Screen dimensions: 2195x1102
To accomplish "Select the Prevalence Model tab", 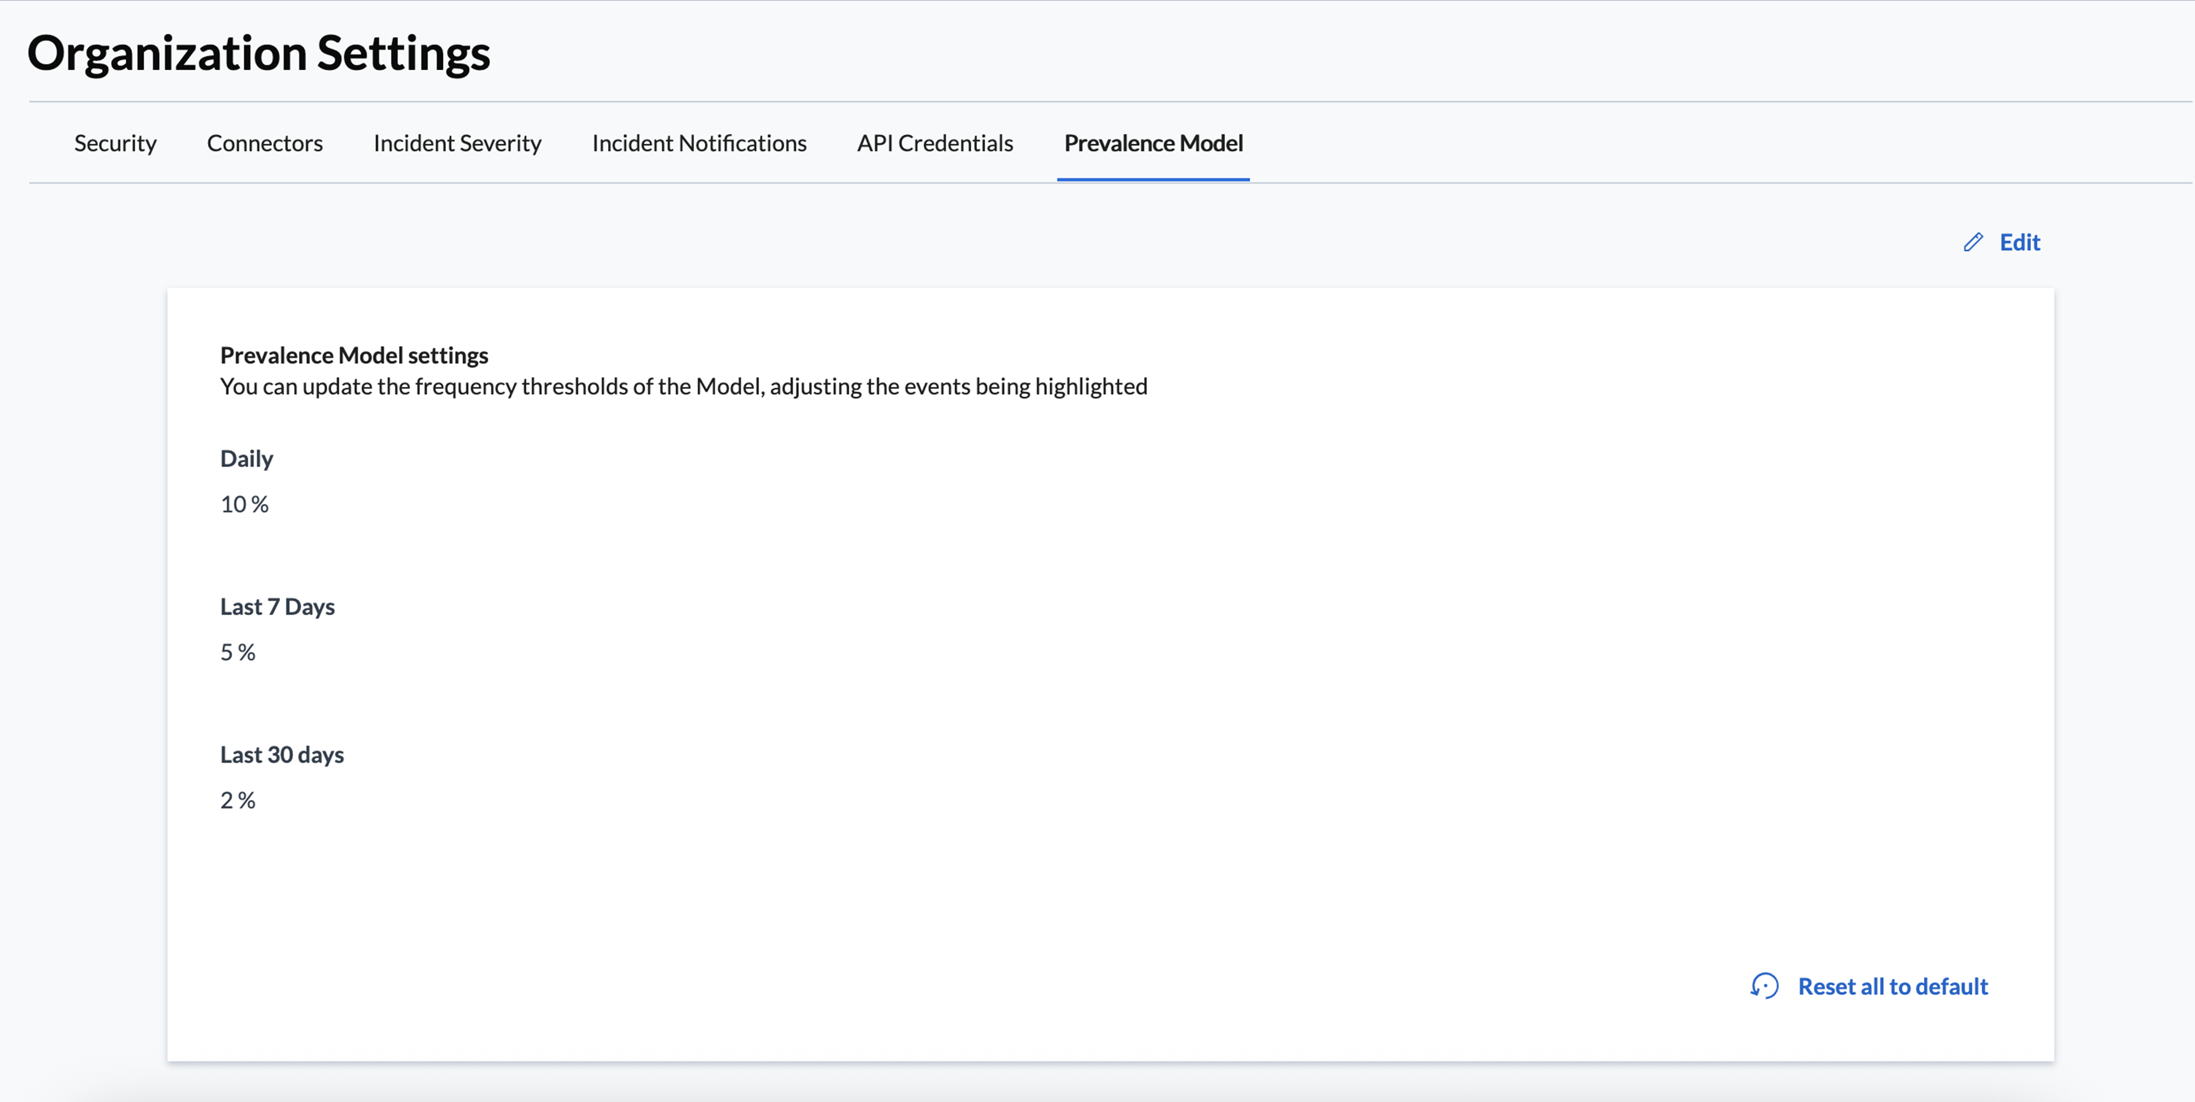I will coord(1153,143).
